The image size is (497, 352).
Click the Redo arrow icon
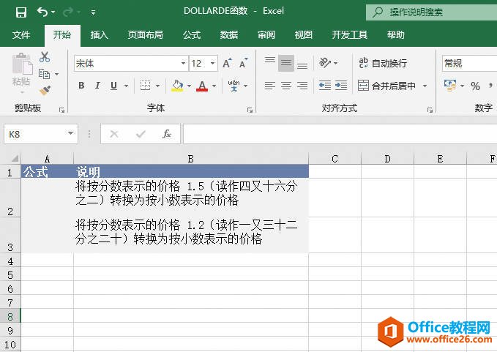click(68, 12)
